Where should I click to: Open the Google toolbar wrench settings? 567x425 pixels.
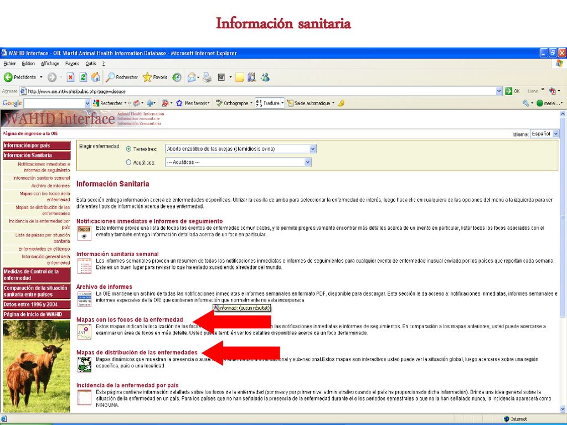[526, 103]
